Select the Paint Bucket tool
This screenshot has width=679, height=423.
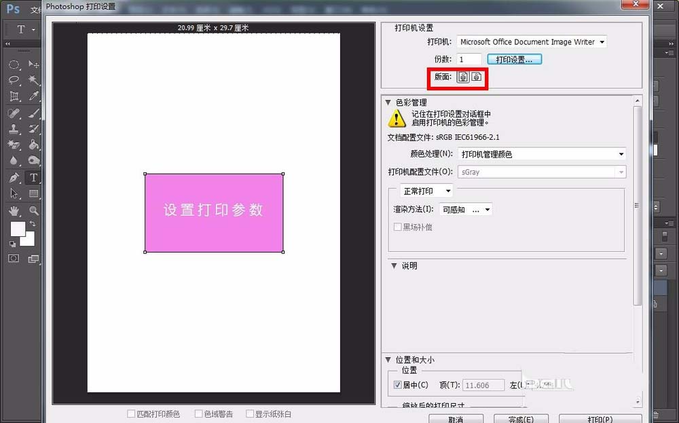pyautogui.click(x=33, y=145)
